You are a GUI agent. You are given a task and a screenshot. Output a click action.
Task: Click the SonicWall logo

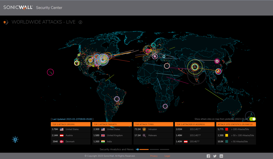tap(18, 8)
